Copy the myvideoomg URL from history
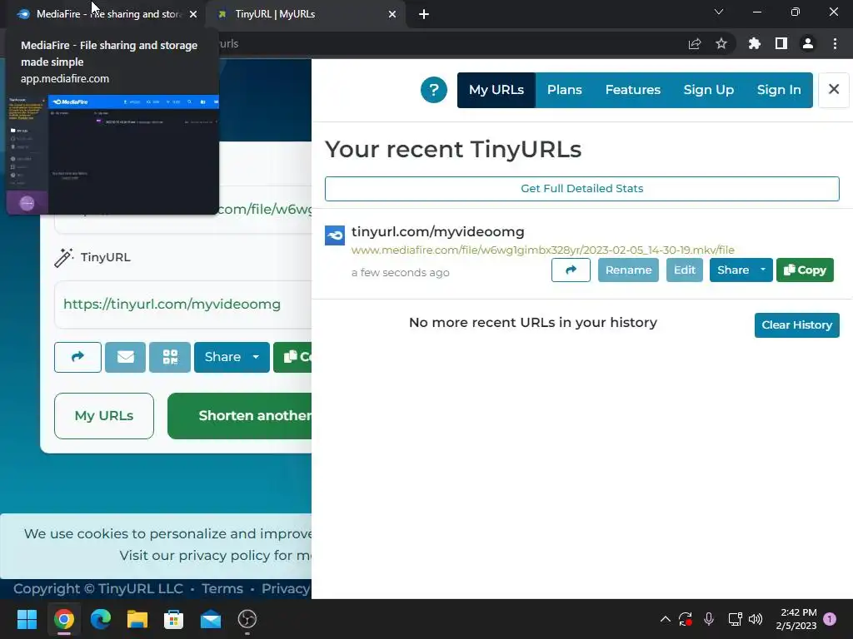Screen dimensions: 853x639 click(x=805, y=270)
